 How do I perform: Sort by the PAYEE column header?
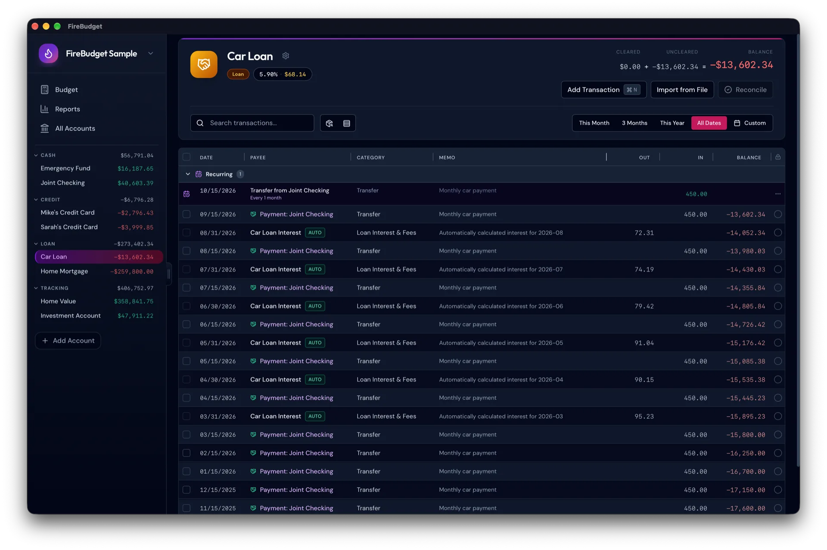point(258,158)
